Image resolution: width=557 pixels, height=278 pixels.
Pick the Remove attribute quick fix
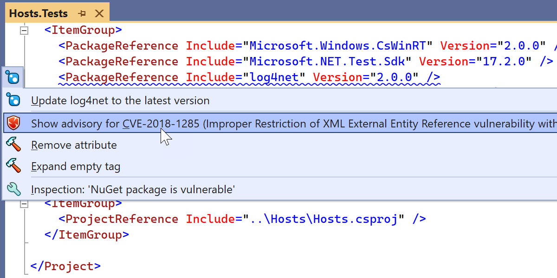[x=74, y=145]
